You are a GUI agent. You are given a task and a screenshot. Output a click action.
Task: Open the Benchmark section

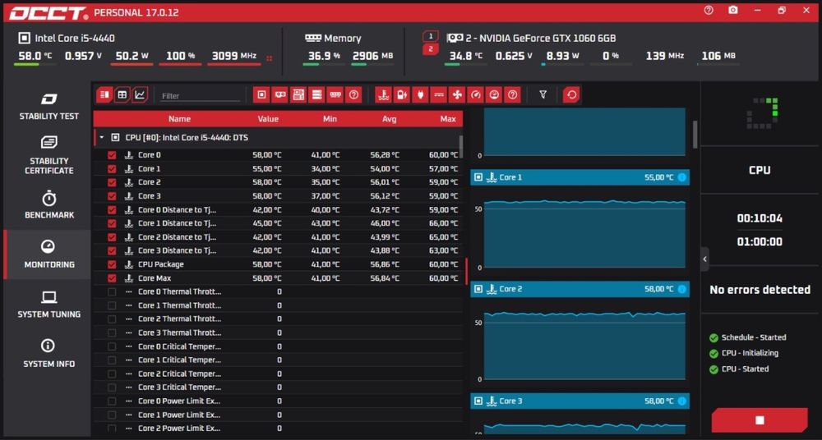coord(48,205)
